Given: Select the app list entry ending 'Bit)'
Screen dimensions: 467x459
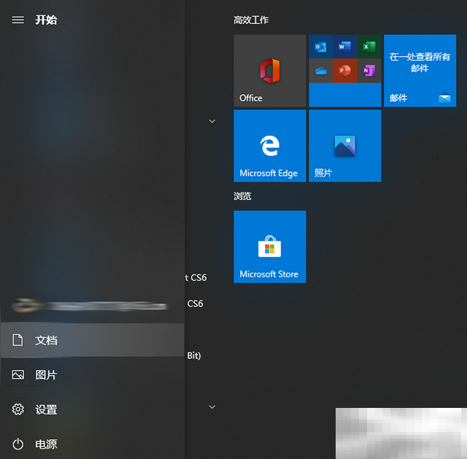Looking at the screenshot, I should pos(194,355).
